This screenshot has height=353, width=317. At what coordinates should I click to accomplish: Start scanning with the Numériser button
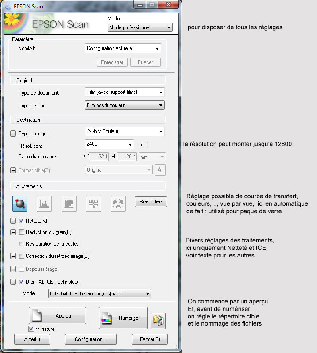(x=123, y=318)
